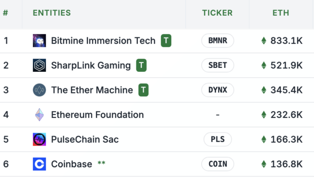
Task: Click The Ether Machine round logo
Action: (39, 90)
